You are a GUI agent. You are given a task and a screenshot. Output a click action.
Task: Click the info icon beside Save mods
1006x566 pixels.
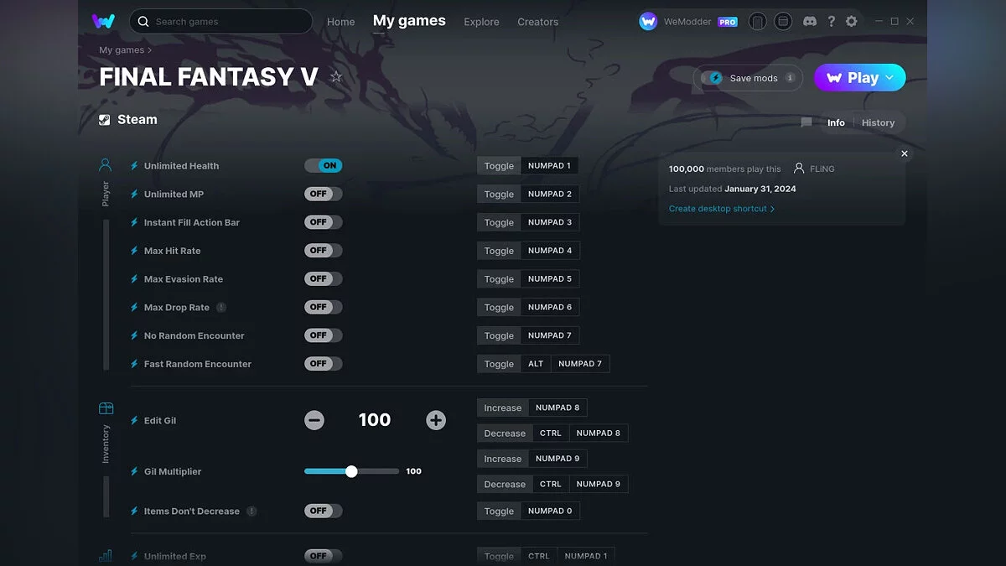(790, 78)
